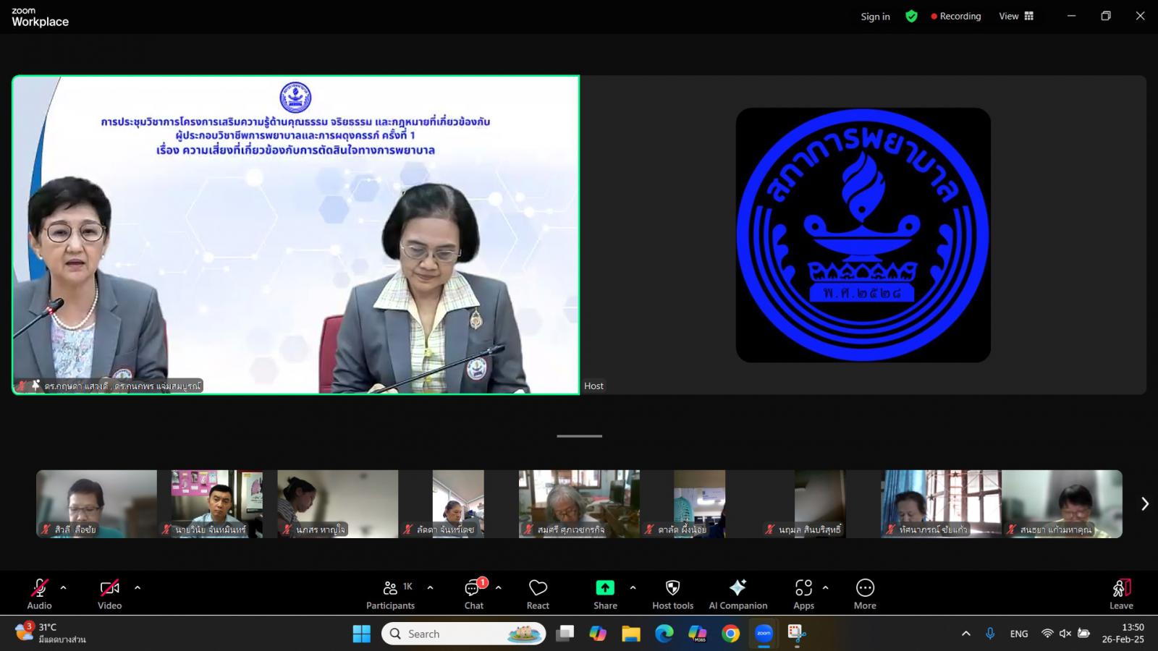Select the main speaker video tile
1158x651 pixels.
[296, 235]
